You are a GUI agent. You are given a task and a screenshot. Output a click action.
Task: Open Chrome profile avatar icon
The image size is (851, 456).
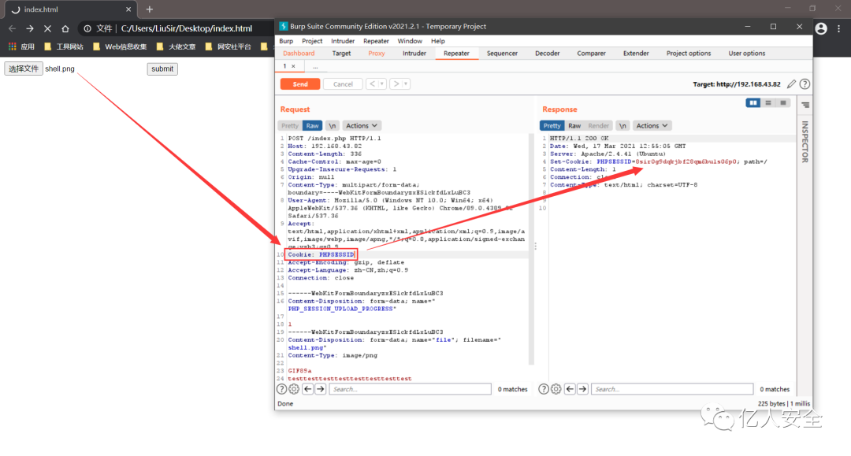[x=821, y=28]
